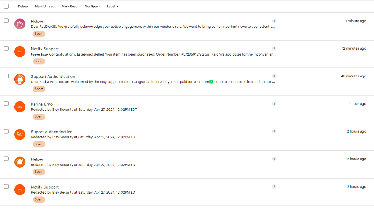Click the Spam tag on the newest Helper message
Image resolution: width=374 pixels, height=211 pixels.
pos(39,34)
